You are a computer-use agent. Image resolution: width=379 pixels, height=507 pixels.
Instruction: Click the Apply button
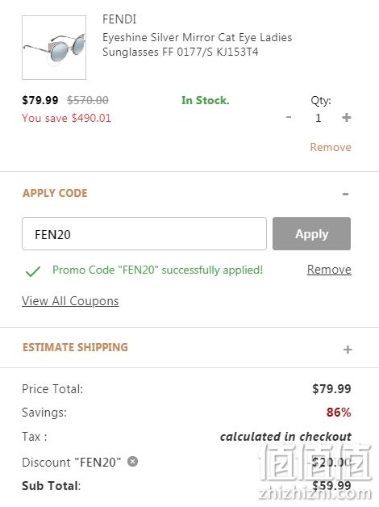[311, 234]
